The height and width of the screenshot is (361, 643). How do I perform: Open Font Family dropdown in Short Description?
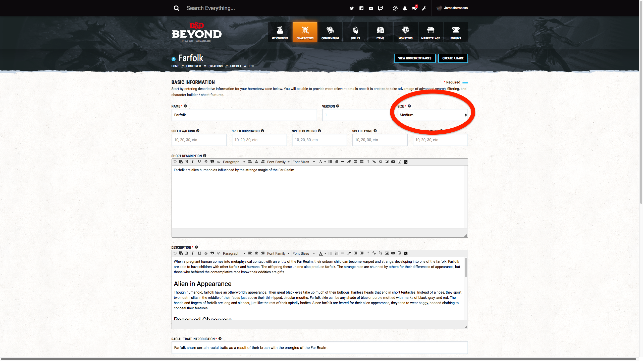pos(278,162)
